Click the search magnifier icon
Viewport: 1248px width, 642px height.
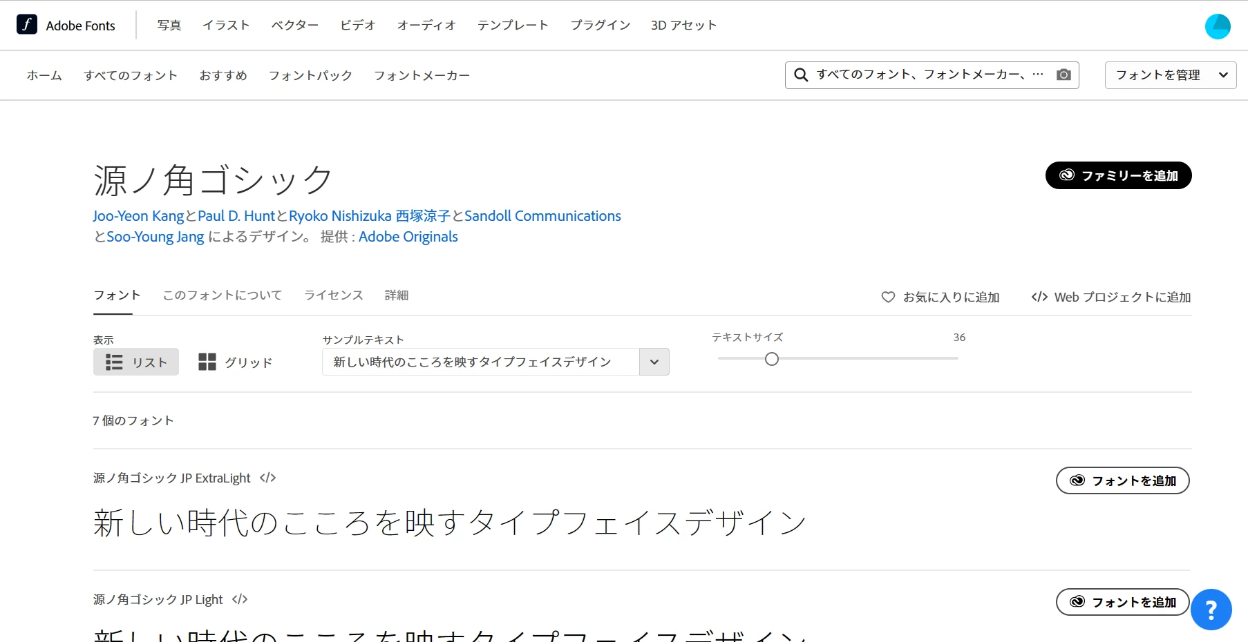click(801, 75)
